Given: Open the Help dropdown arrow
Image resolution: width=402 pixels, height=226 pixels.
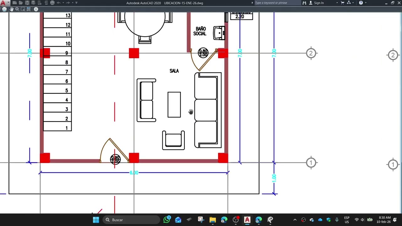Looking at the screenshot, I should tap(366, 3).
